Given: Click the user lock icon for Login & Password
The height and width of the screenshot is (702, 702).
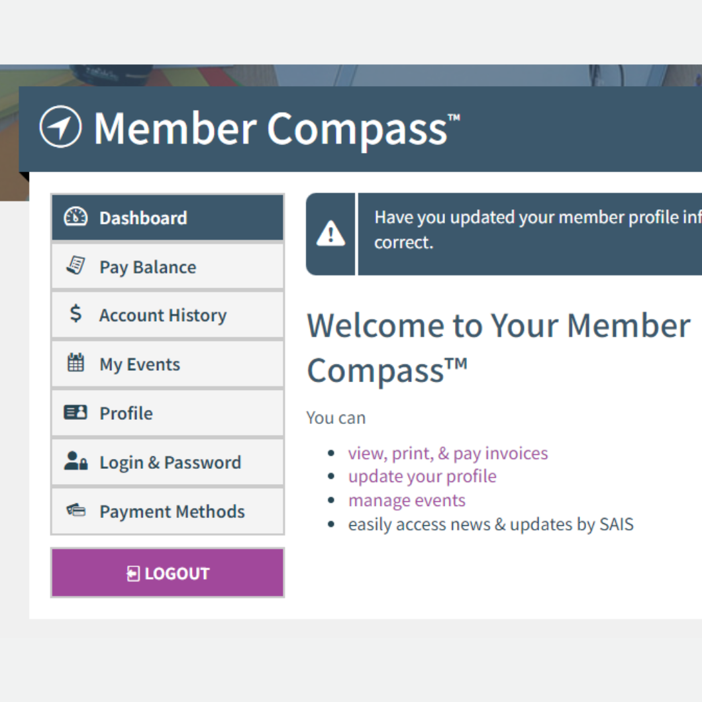Looking at the screenshot, I should [x=75, y=462].
